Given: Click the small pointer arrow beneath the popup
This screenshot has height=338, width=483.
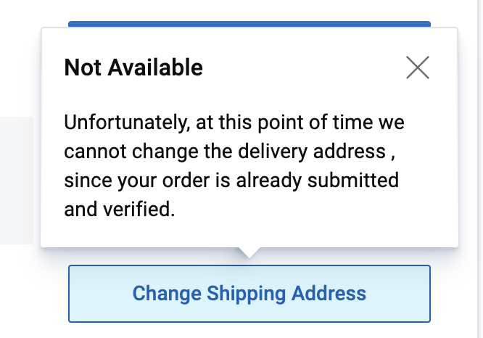Looking at the screenshot, I should click(249, 252).
